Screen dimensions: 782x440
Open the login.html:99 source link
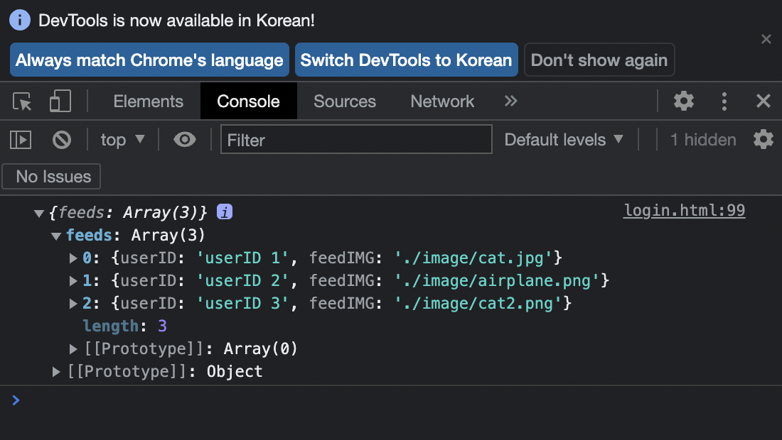pyautogui.click(x=684, y=211)
